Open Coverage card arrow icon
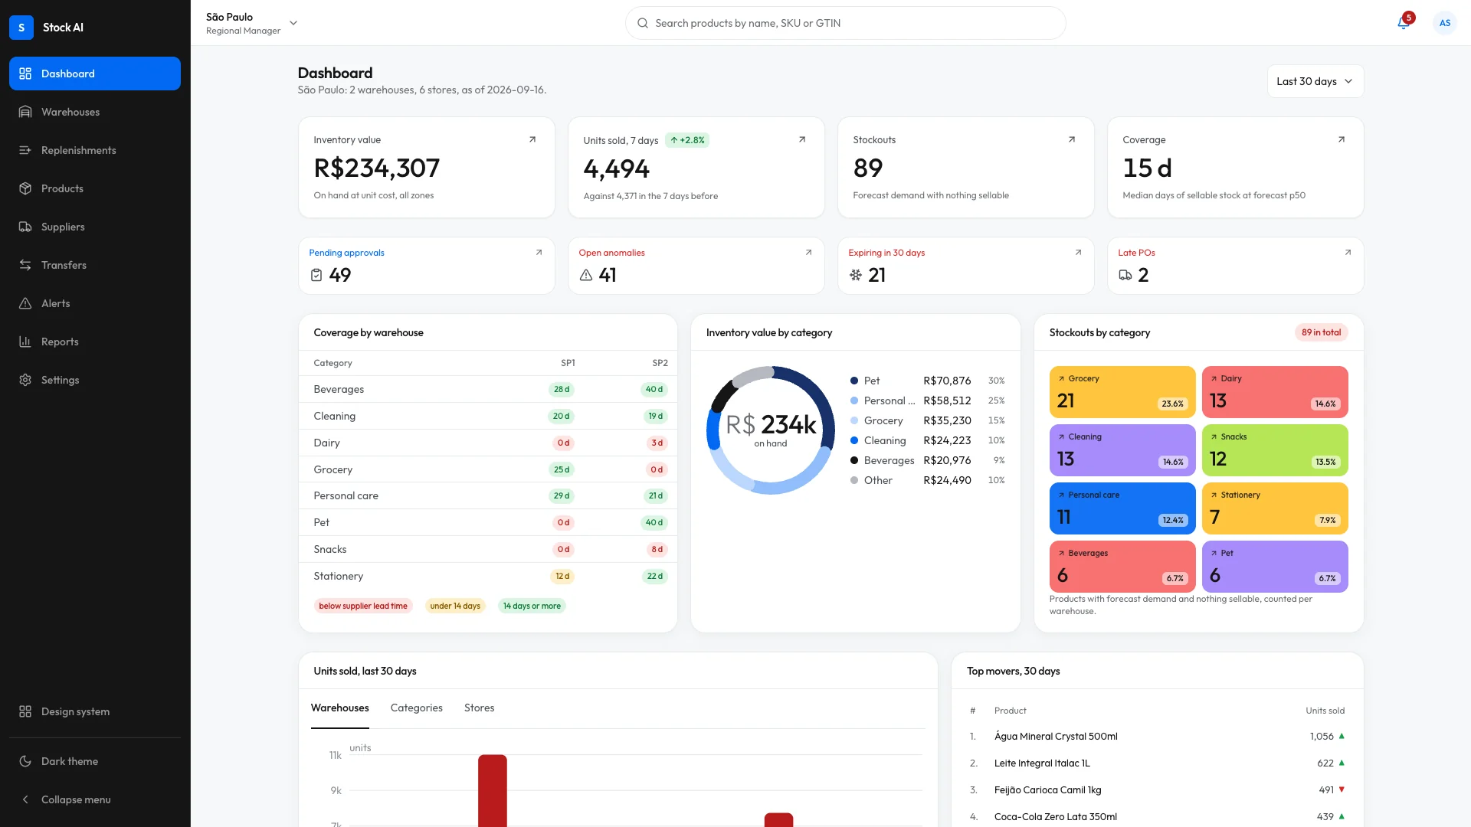The width and height of the screenshot is (1471, 827). 1342,139
